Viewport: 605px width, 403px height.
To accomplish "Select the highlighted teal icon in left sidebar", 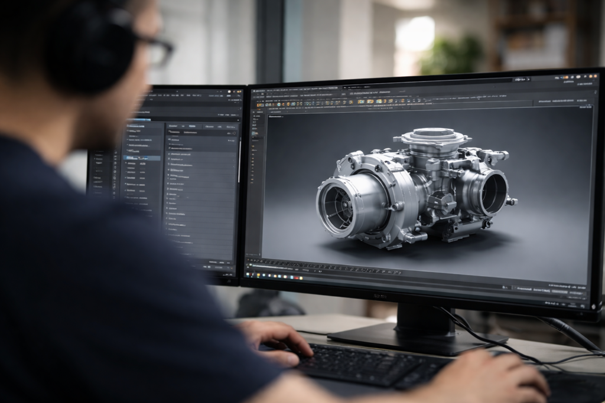I will coord(255,135).
